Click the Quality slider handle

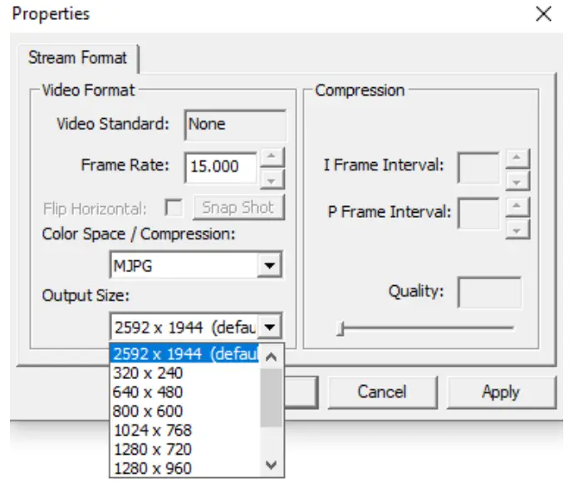(x=340, y=330)
